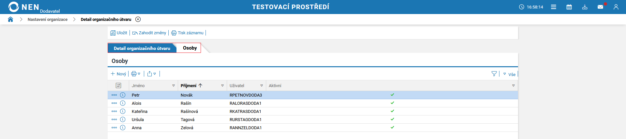This screenshot has height=139, width=626.
Task: Close the Detail organizačního útvaru breadcrumb
Action: pos(138,19)
